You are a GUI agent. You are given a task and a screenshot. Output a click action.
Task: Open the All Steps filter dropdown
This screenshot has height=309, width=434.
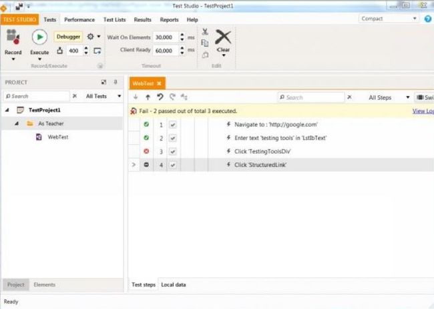coord(389,97)
